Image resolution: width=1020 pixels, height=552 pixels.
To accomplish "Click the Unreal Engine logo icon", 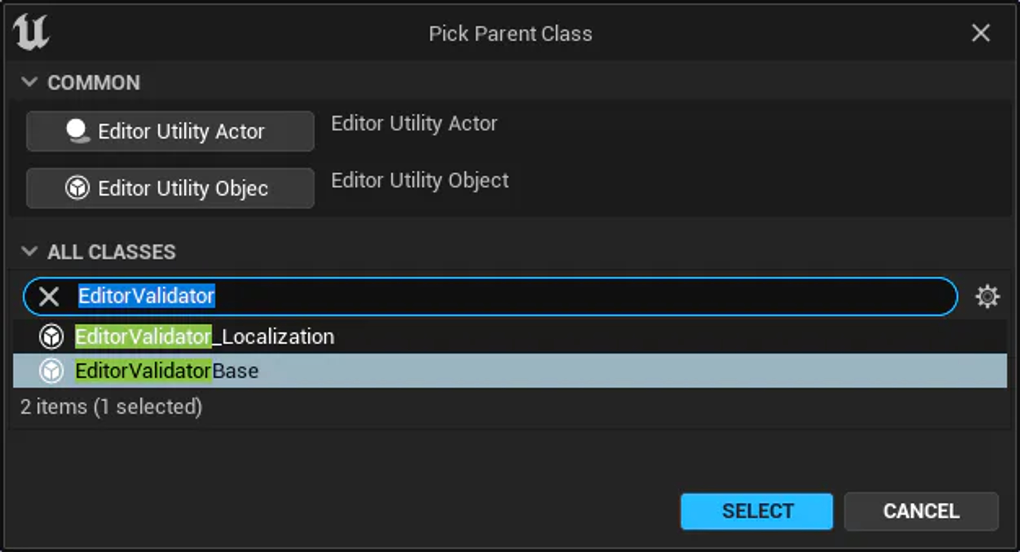I will (x=31, y=32).
